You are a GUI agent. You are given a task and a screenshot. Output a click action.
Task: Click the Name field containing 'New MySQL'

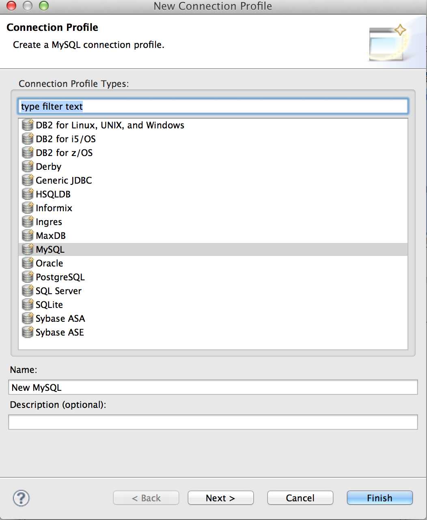213,387
